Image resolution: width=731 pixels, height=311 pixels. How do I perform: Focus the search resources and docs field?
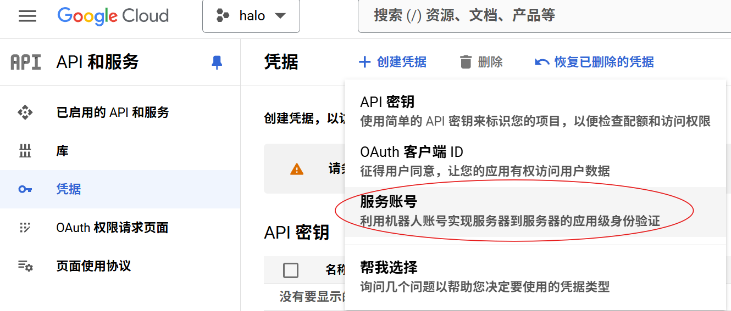[x=544, y=16]
